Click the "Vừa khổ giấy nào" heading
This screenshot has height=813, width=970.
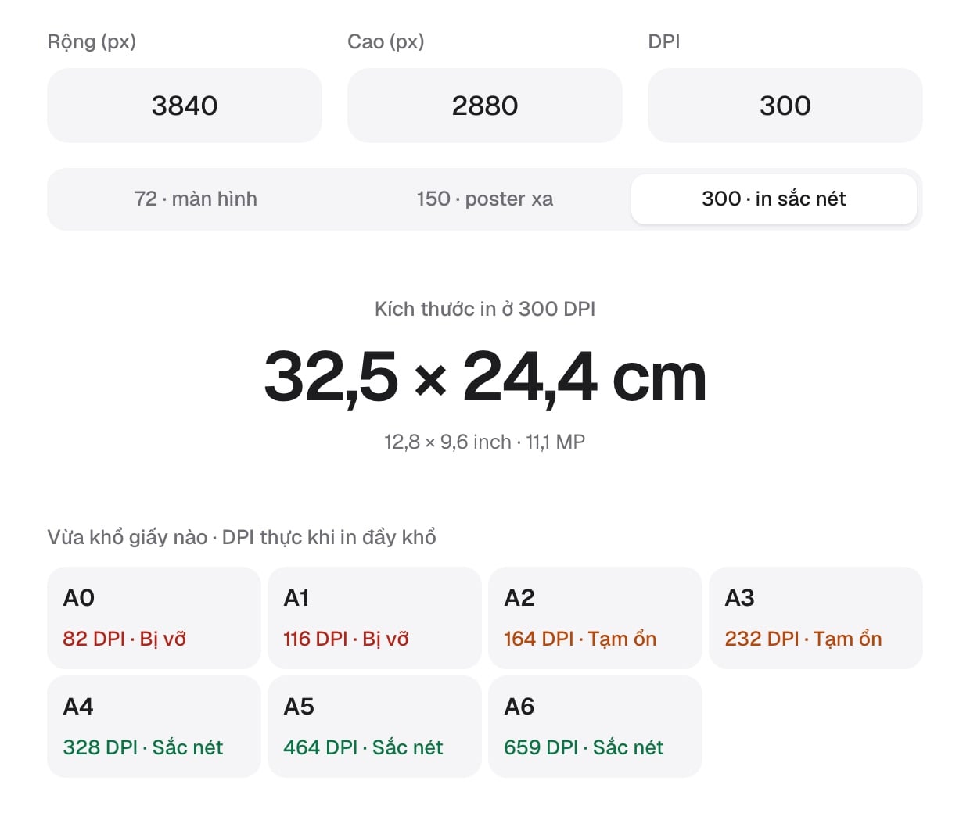[128, 538]
